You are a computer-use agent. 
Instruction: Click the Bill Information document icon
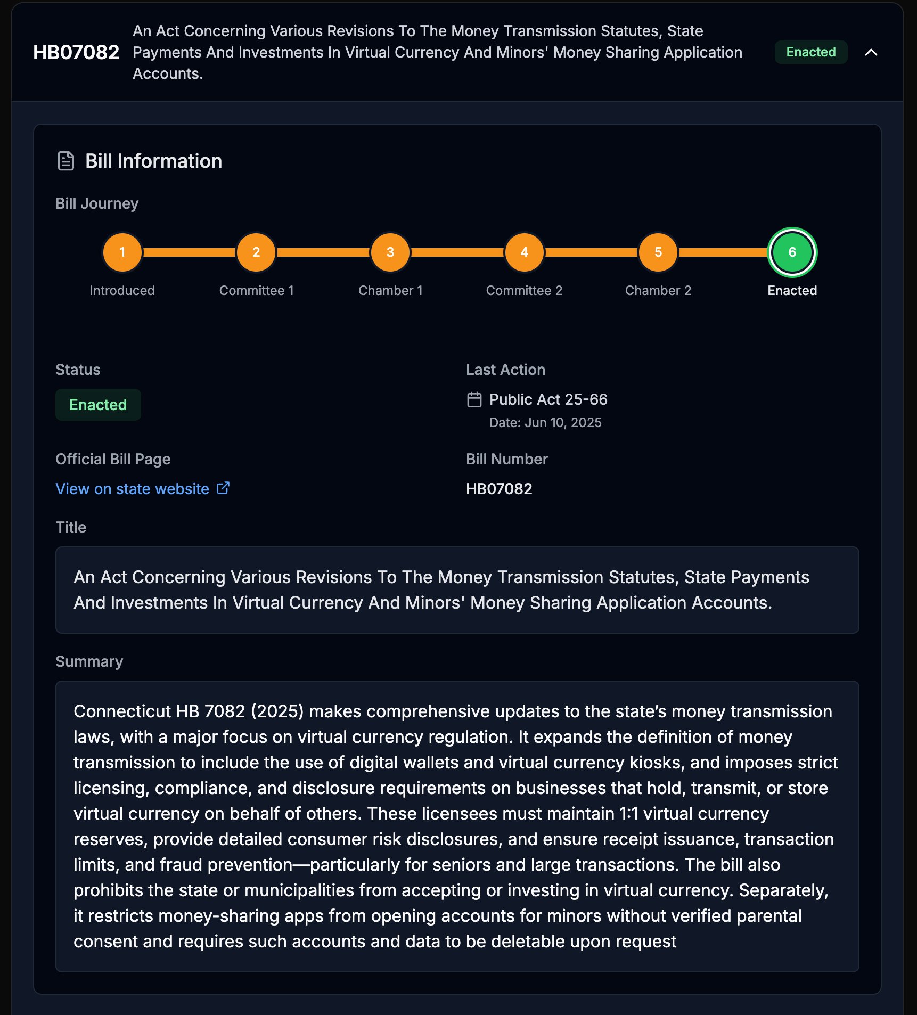pos(66,161)
